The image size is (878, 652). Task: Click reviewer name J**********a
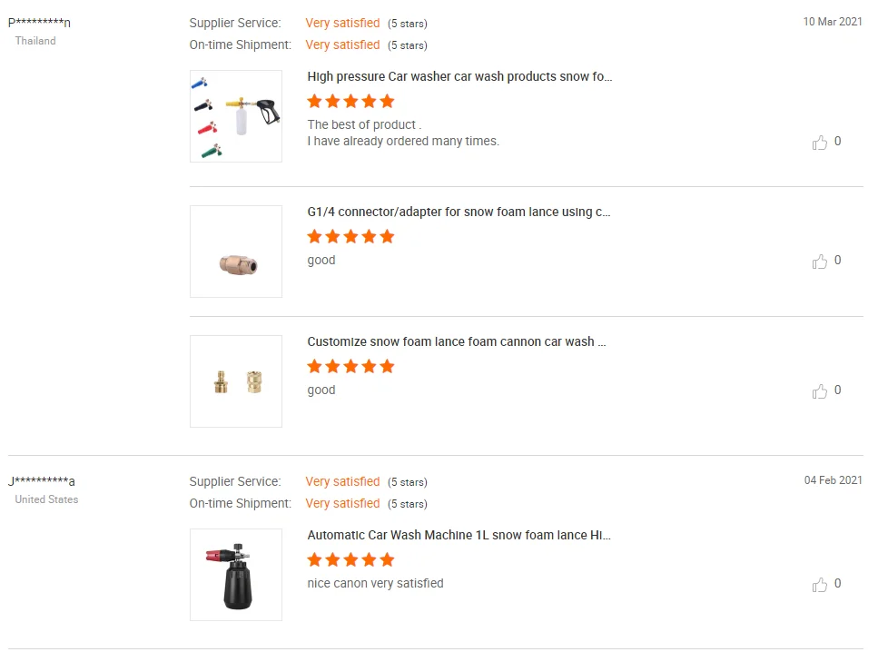coord(42,481)
